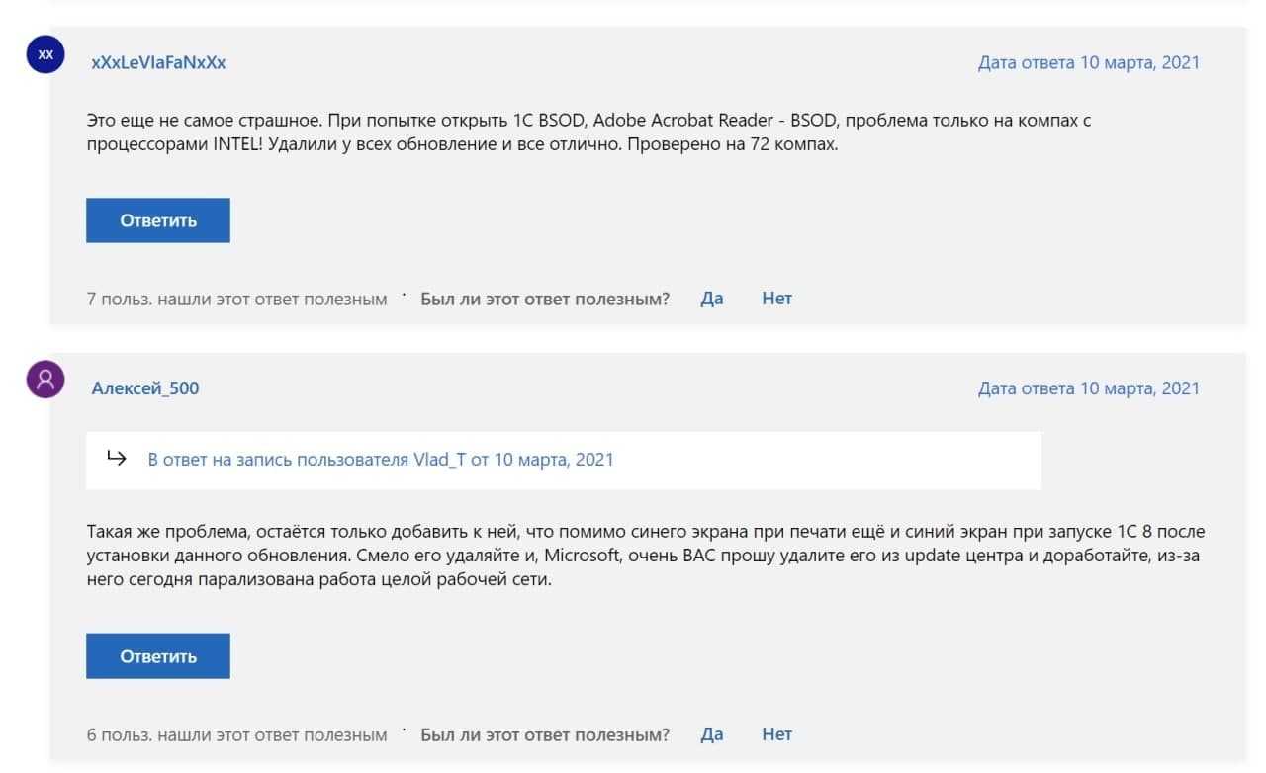The image size is (1266, 773).
Task: Click the reply arrow icon beside Vlad_T reference
Action: tap(117, 459)
